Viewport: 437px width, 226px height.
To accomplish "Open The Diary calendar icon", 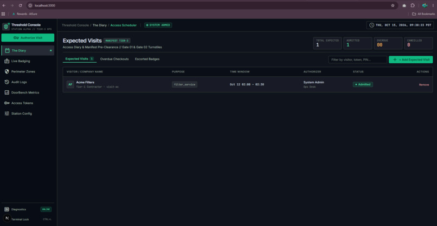I will tap(7, 51).
